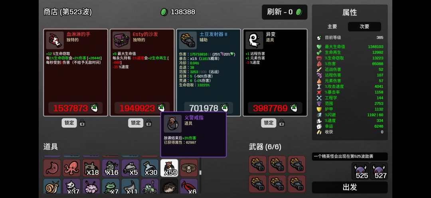
Task: Select the red feather item x6
Action: tap(189, 186)
